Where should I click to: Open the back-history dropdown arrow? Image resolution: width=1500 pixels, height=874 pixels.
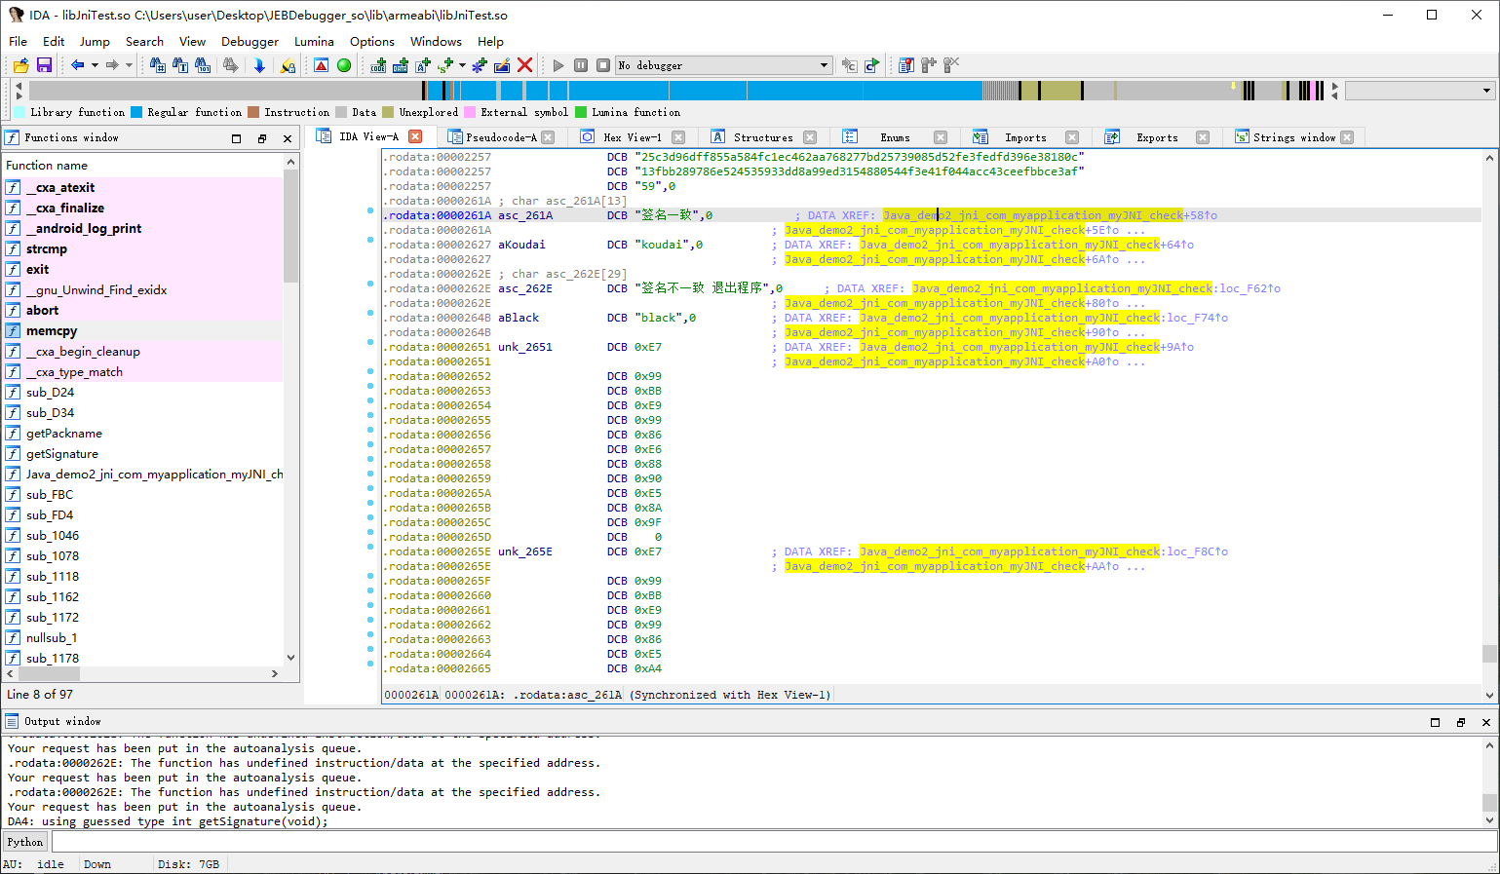(x=95, y=65)
